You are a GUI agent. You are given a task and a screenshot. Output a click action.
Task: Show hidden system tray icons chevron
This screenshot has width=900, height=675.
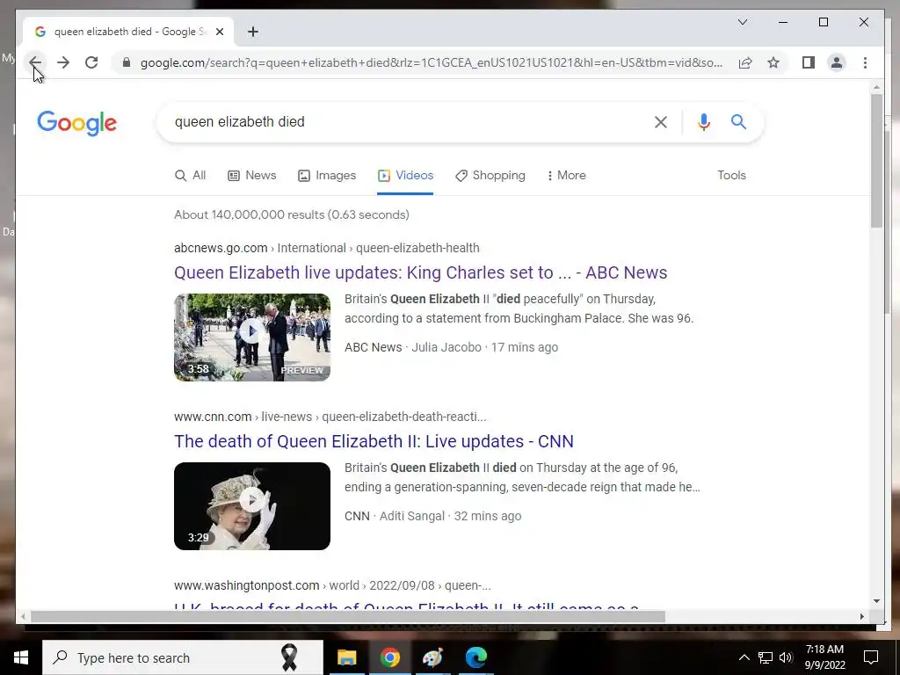click(744, 657)
